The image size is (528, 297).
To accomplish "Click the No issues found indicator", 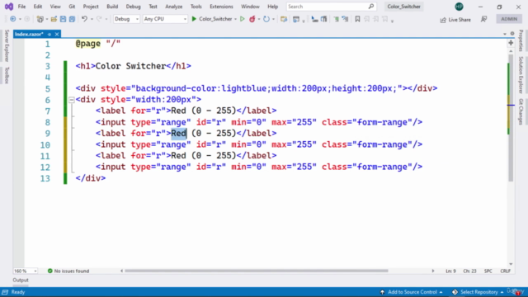I will pyautogui.click(x=68, y=271).
